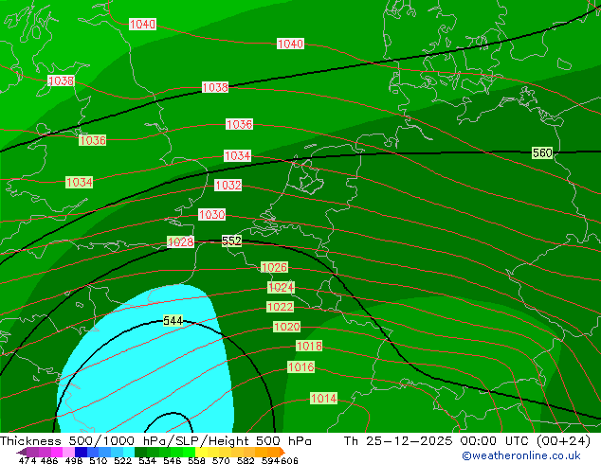Click the dark navy blue legend swatch
Image resolution: width=601 pixels, height=464 pixels.
[81, 452]
